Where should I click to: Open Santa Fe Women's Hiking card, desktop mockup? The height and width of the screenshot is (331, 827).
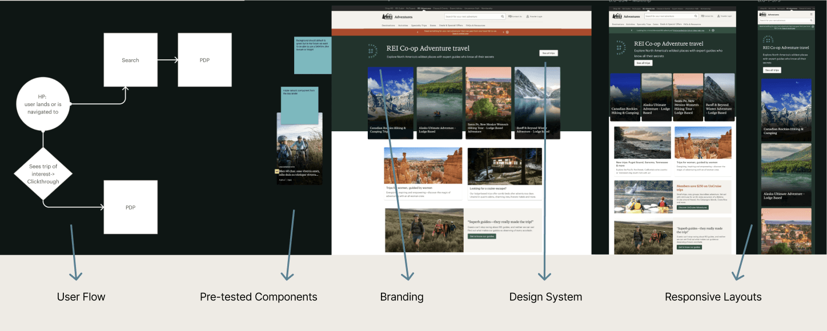pos(488,103)
